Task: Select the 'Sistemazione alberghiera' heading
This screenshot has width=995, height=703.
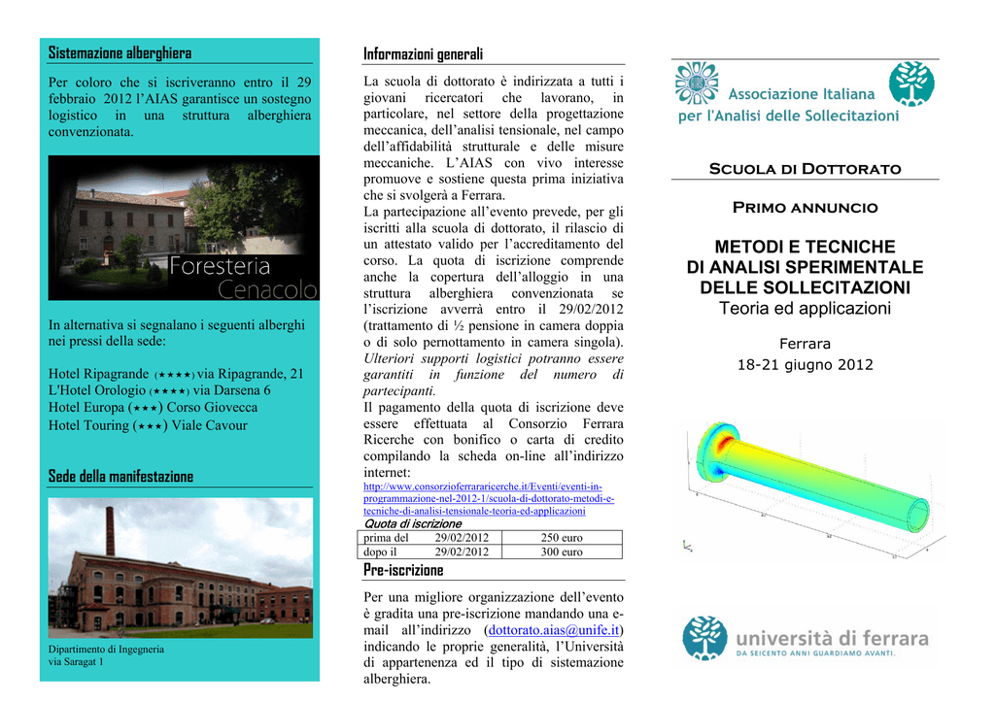Action: pyautogui.click(x=120, y=53)
